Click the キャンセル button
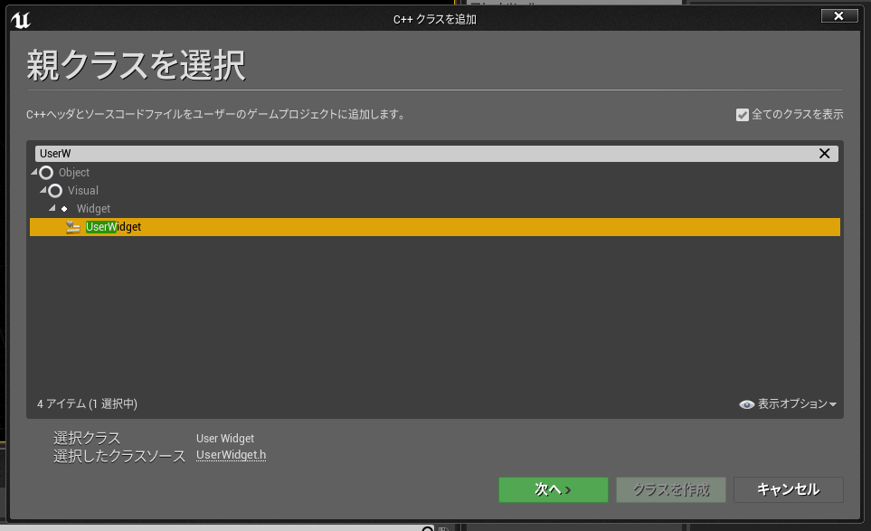The width and height of the screenshot is (871, 531). [788, 489]
